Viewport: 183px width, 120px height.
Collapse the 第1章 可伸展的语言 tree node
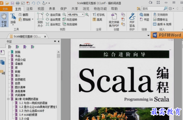(x=8, y=99)
